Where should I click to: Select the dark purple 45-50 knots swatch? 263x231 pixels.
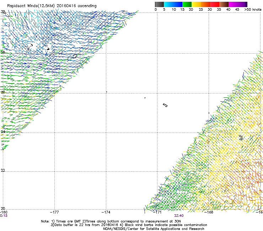pos(242,4)
